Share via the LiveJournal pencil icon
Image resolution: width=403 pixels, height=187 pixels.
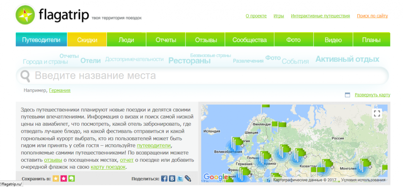pyautogui.click(x=188, y=179)
